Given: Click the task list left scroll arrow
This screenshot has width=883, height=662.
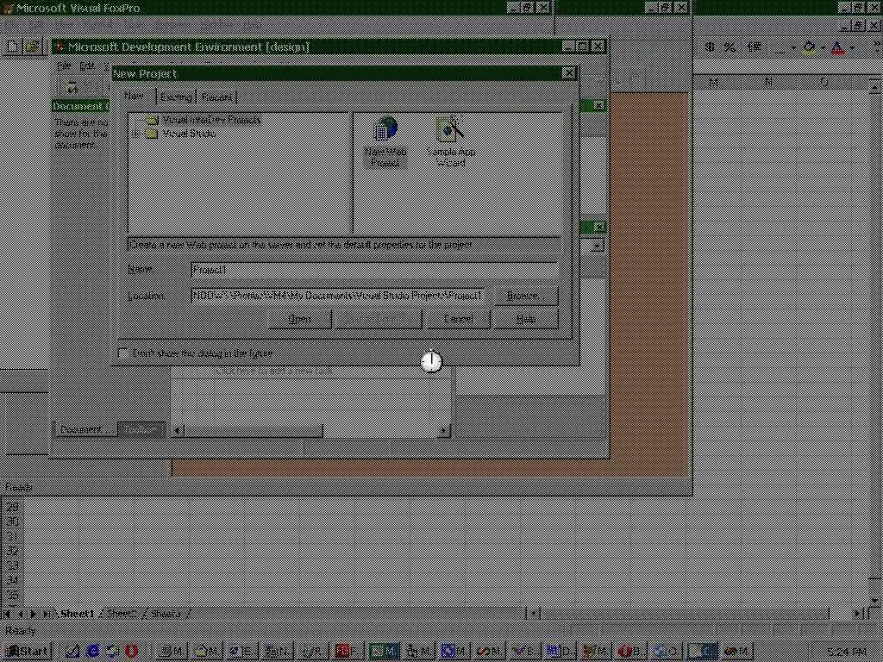Looking at the screenshot, I should point(178,431).
